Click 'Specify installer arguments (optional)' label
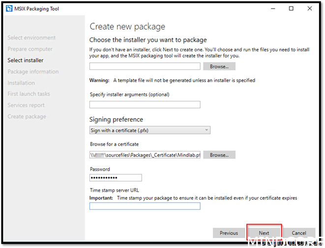Screen dimensions: 325x248 (x=129, y=94)
